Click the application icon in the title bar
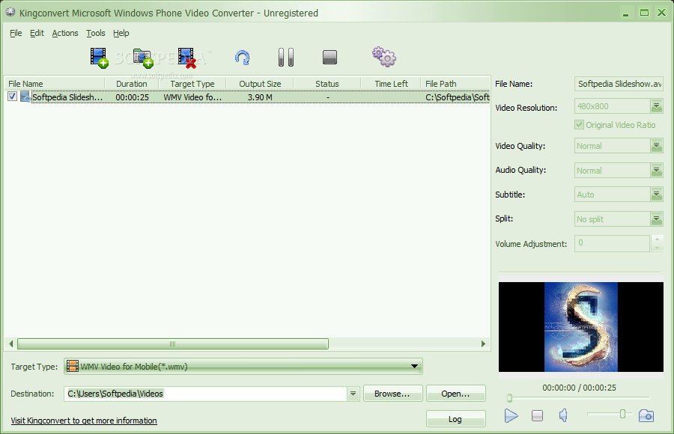This screenshot has height=434, width=674. 10,13
